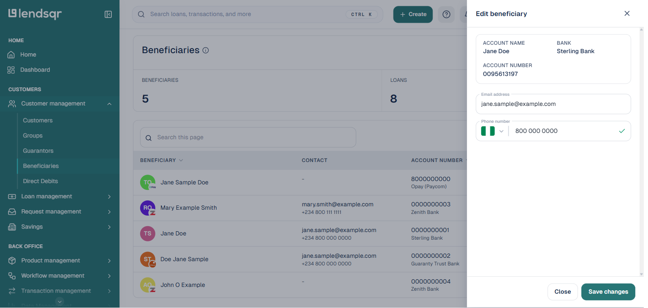Viewport: 648px width, 308px height.
Task: Open Customers submenu item
Action: click(38, 120)
